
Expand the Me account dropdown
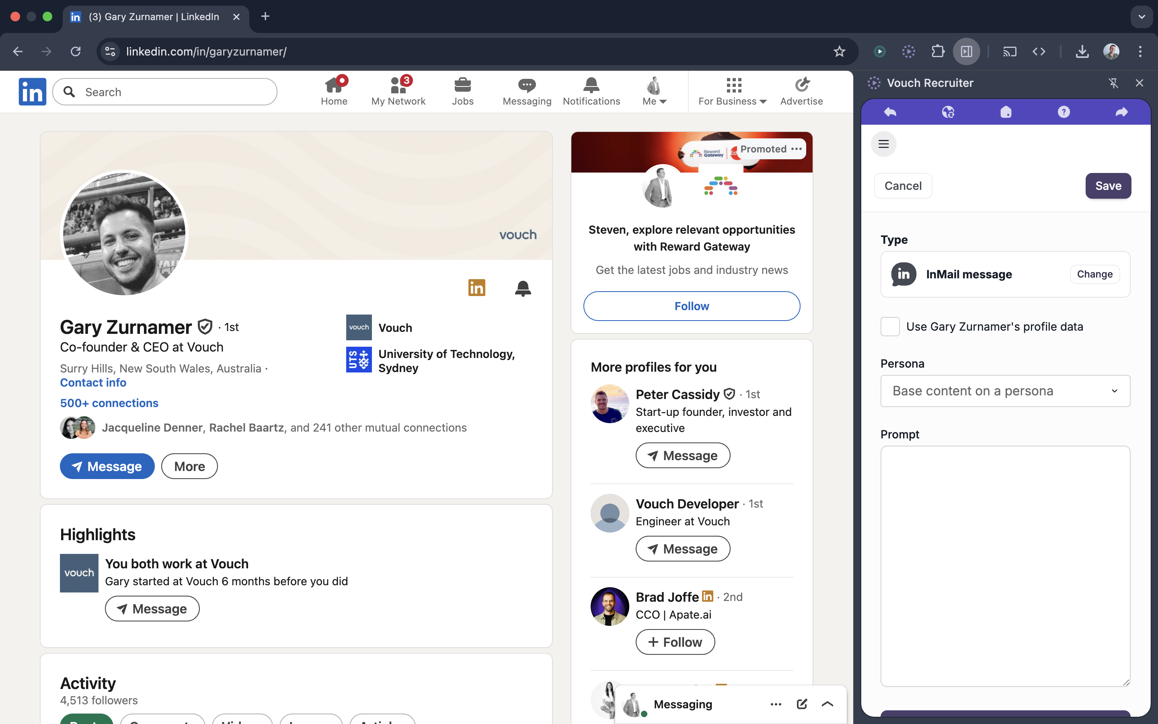(654, 91)
